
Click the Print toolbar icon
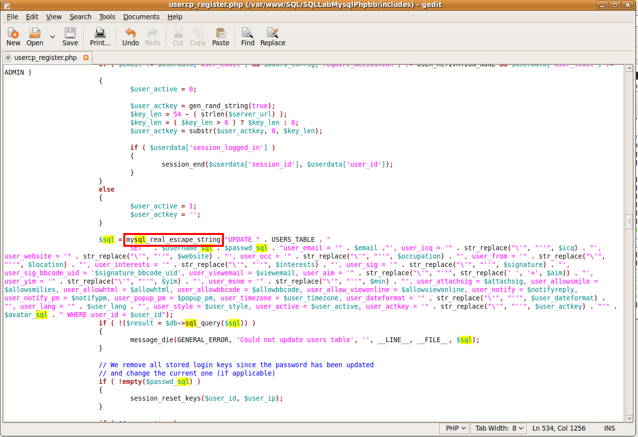click(x=100, y=37)
